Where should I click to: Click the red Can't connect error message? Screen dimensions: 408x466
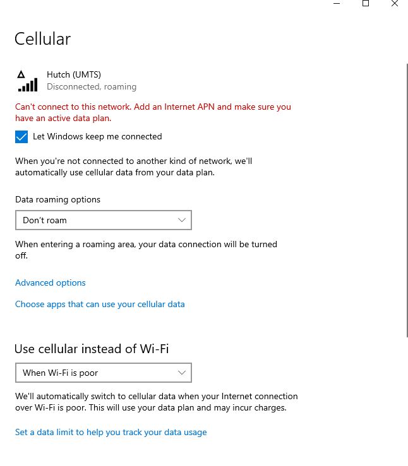click(x=153, y=112)
